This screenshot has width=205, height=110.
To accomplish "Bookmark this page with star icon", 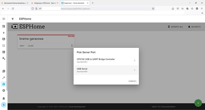I will (153, 9).
